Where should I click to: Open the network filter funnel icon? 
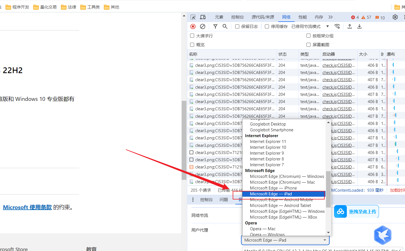(215, 26)
